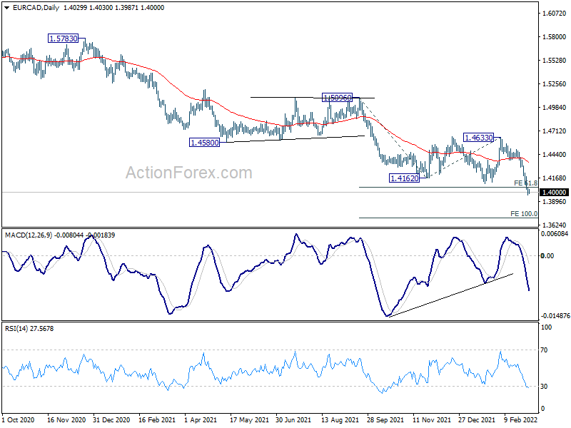Click the 1.49840 price axis value
Viewport: 571px width, 428px height.
(x=555, y=108)
